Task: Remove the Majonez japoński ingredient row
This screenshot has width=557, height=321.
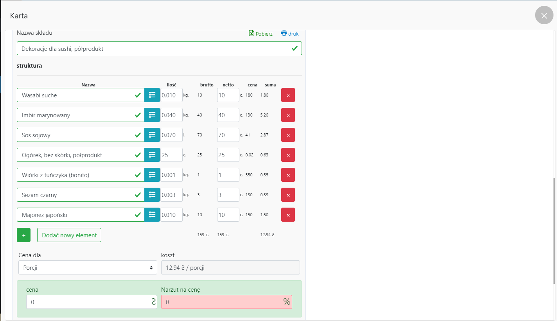Action: click(288, 215)
